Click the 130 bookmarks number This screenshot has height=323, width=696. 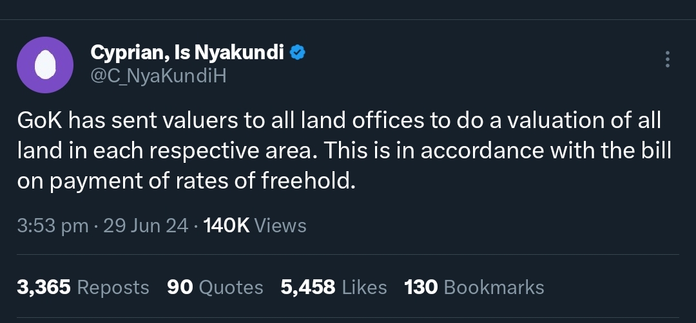pyautogui.click(x=421, y=287)
